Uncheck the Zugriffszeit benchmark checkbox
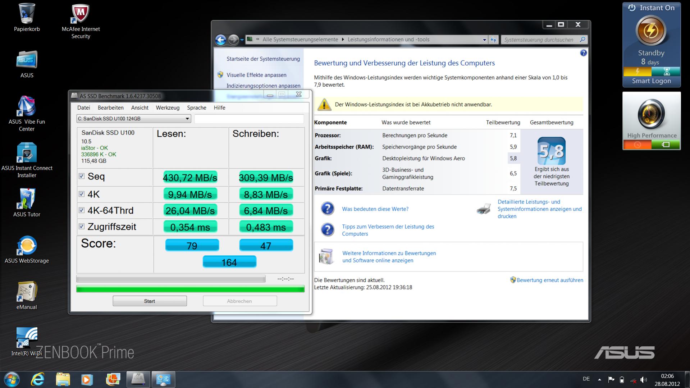The width and height of the screenshot is (690, 388). [x=82, y=227]
